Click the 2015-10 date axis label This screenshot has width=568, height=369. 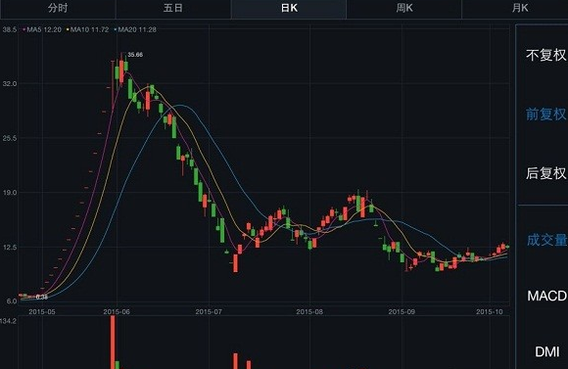click(x=489, y=312)
